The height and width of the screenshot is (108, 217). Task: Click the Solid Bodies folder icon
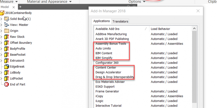(7, 19)
